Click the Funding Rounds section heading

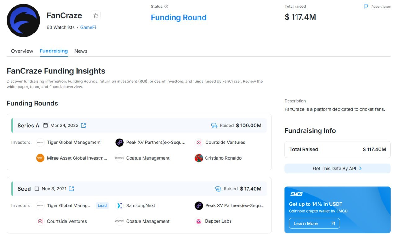pos(32,103)
